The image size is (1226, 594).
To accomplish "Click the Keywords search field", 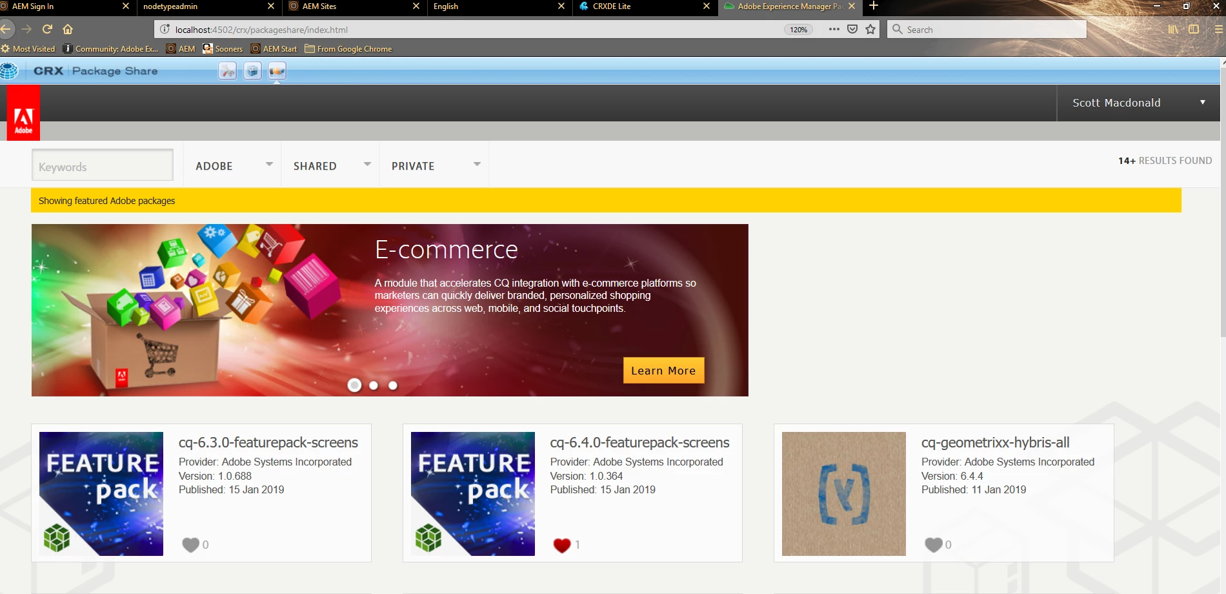I will tap(103, 165).
